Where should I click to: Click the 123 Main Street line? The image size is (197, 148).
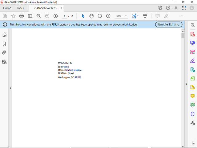(66, 73)
